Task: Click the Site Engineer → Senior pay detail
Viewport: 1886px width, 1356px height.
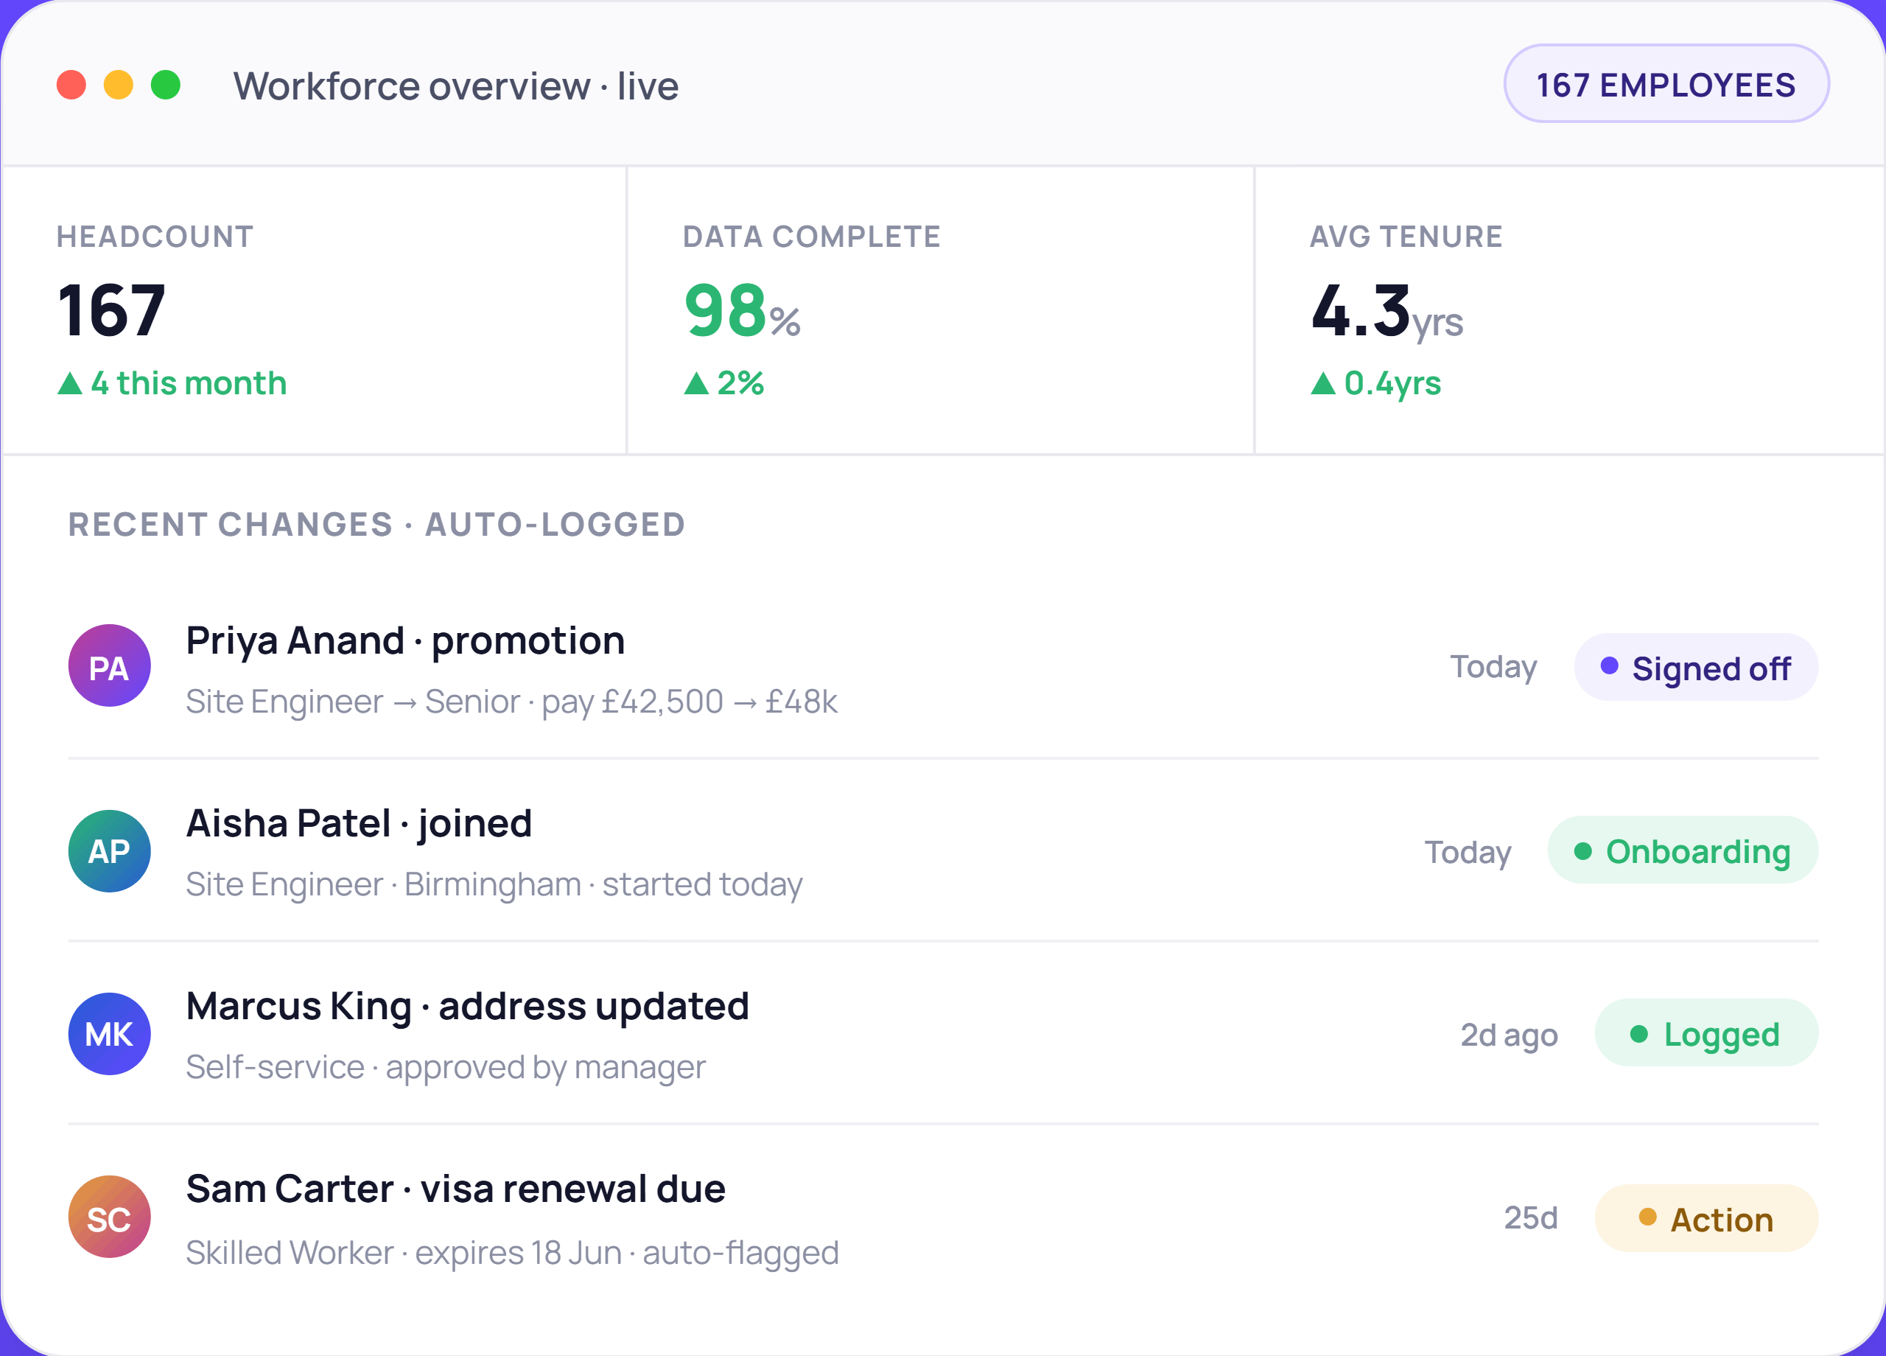Action: 511,702
